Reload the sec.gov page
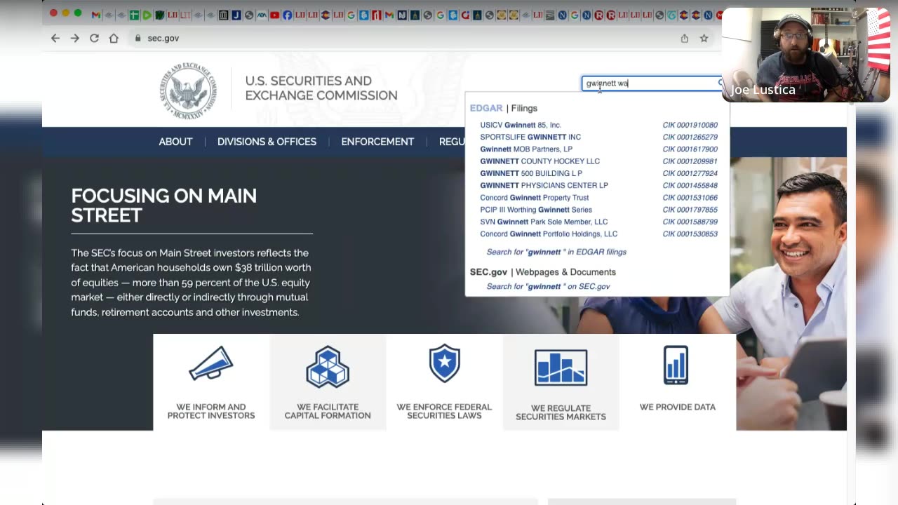 (x=94, y=39)
